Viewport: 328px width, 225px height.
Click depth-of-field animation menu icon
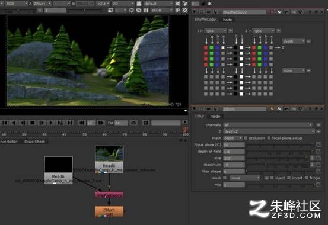click(318, 151)
